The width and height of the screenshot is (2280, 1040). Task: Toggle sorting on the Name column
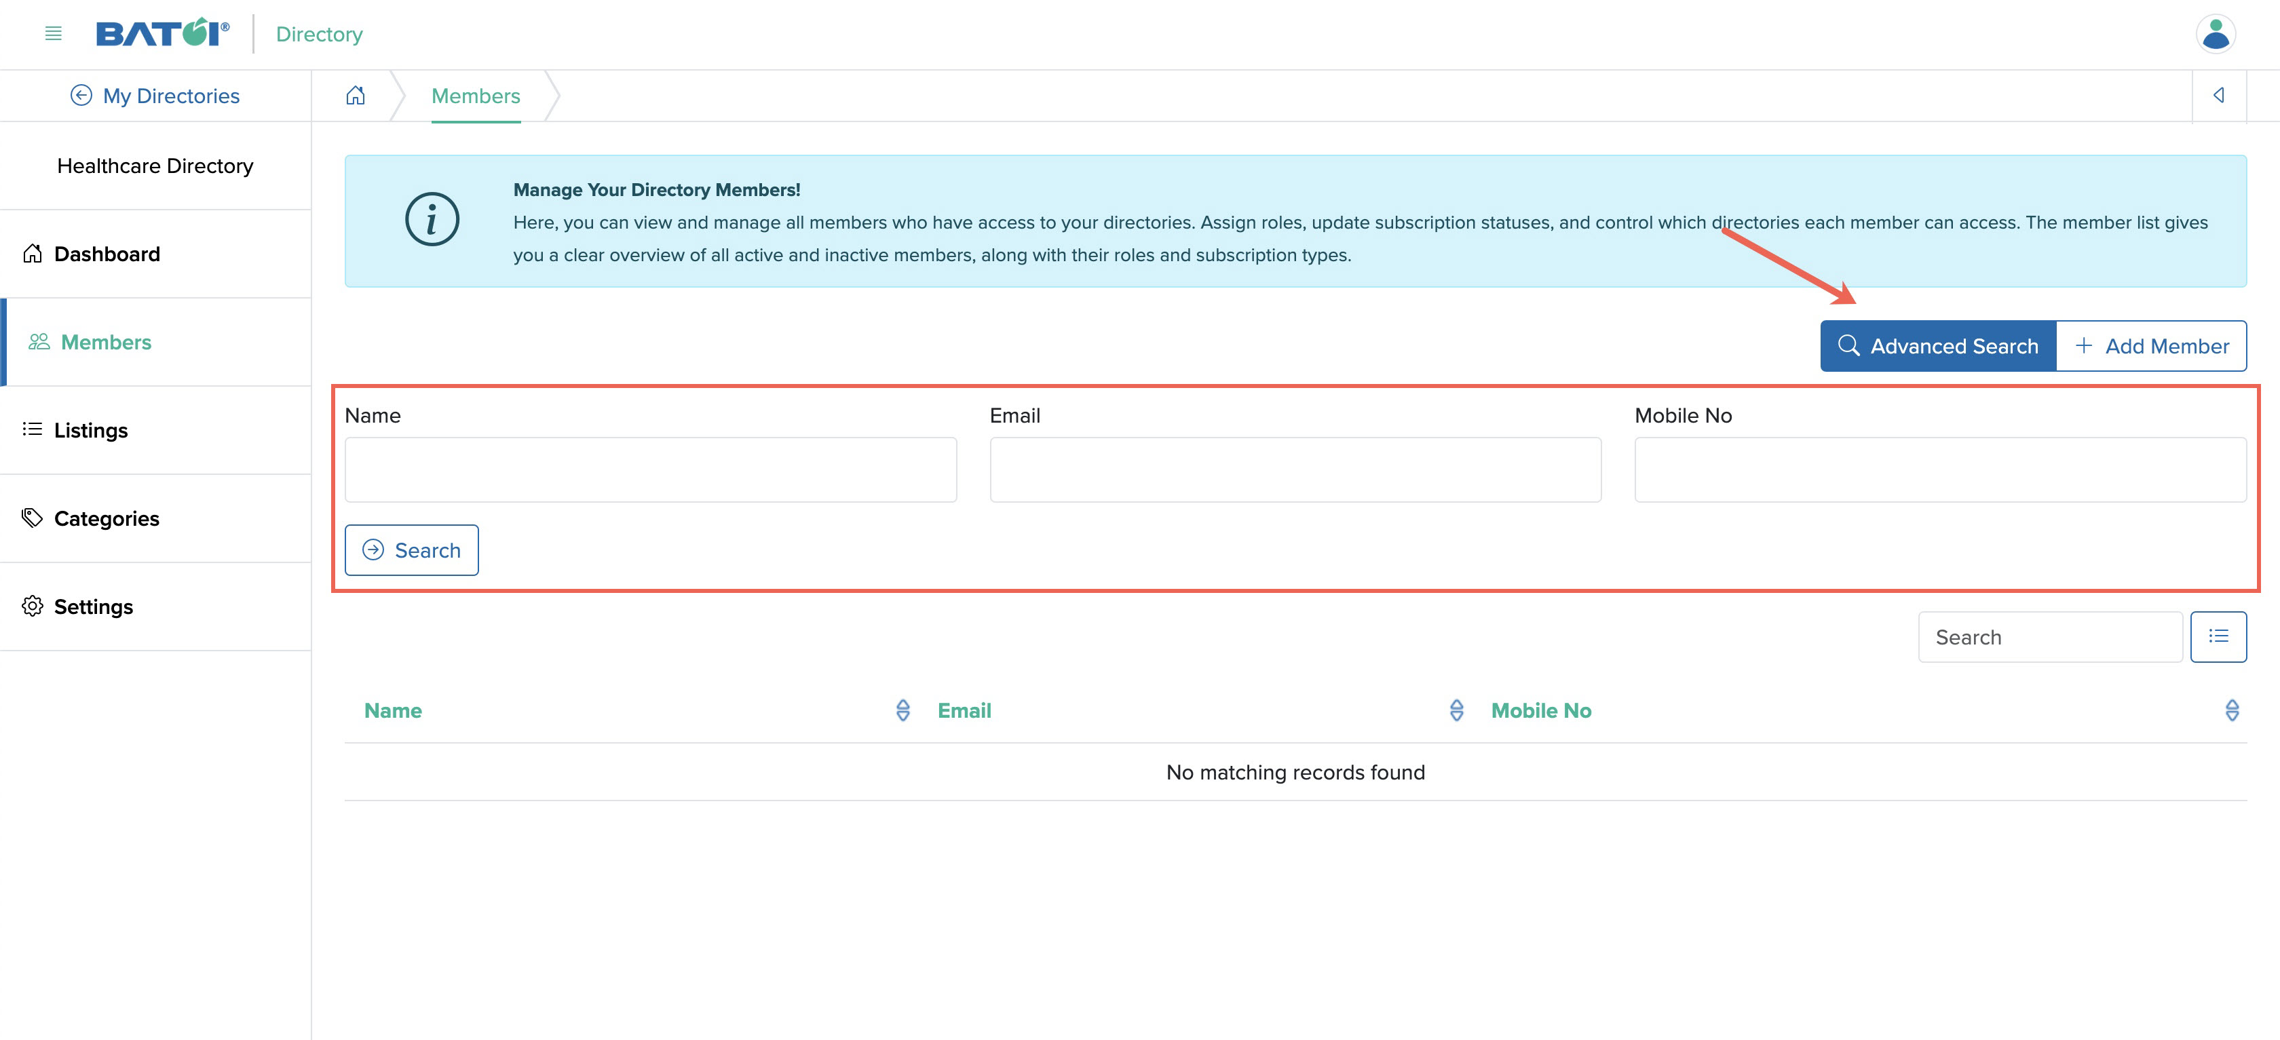pos(902,710)
